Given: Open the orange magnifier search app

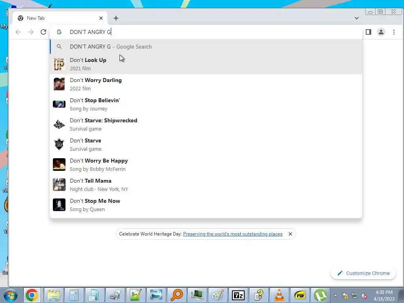Looking at the screenshot, I should point(176,295).
